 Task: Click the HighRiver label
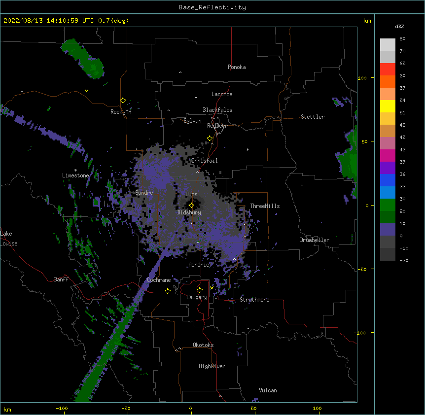click(x=212, y=366)
